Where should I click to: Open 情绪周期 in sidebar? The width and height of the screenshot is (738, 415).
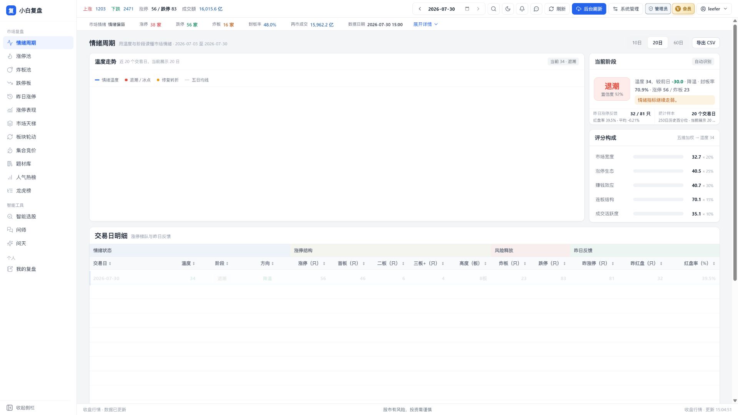(38, 43)
